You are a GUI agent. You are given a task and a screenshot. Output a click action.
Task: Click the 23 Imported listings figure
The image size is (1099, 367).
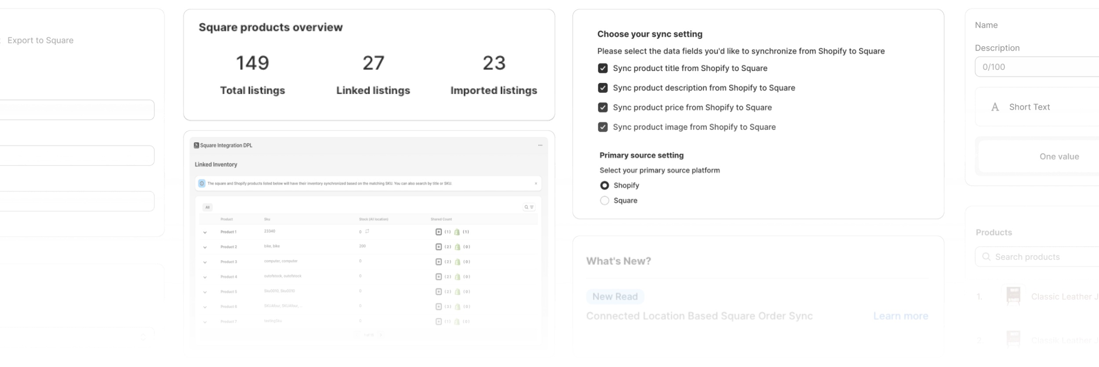click(494, 63)
